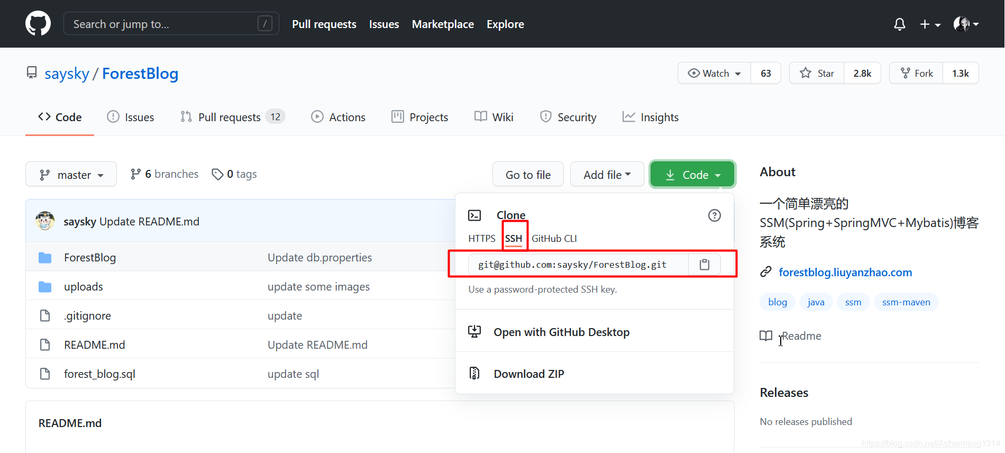
Task: Switch to the Wiki tab
Action: coord(494,117)
